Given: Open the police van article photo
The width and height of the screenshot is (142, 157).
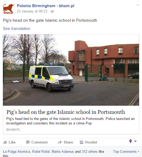Looking at the screenshot, I should click(71, 70).
